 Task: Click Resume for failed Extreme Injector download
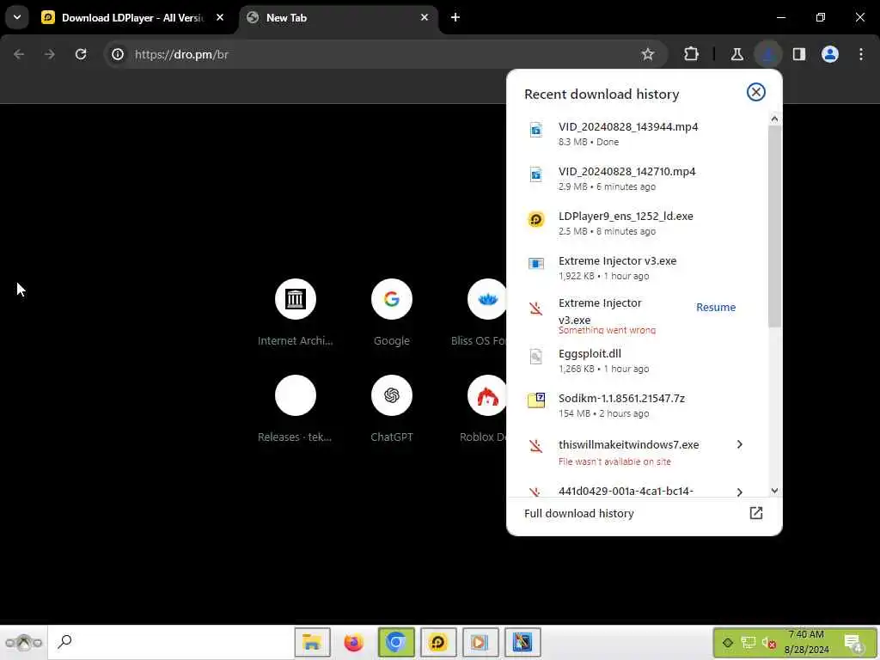(716, 307)
